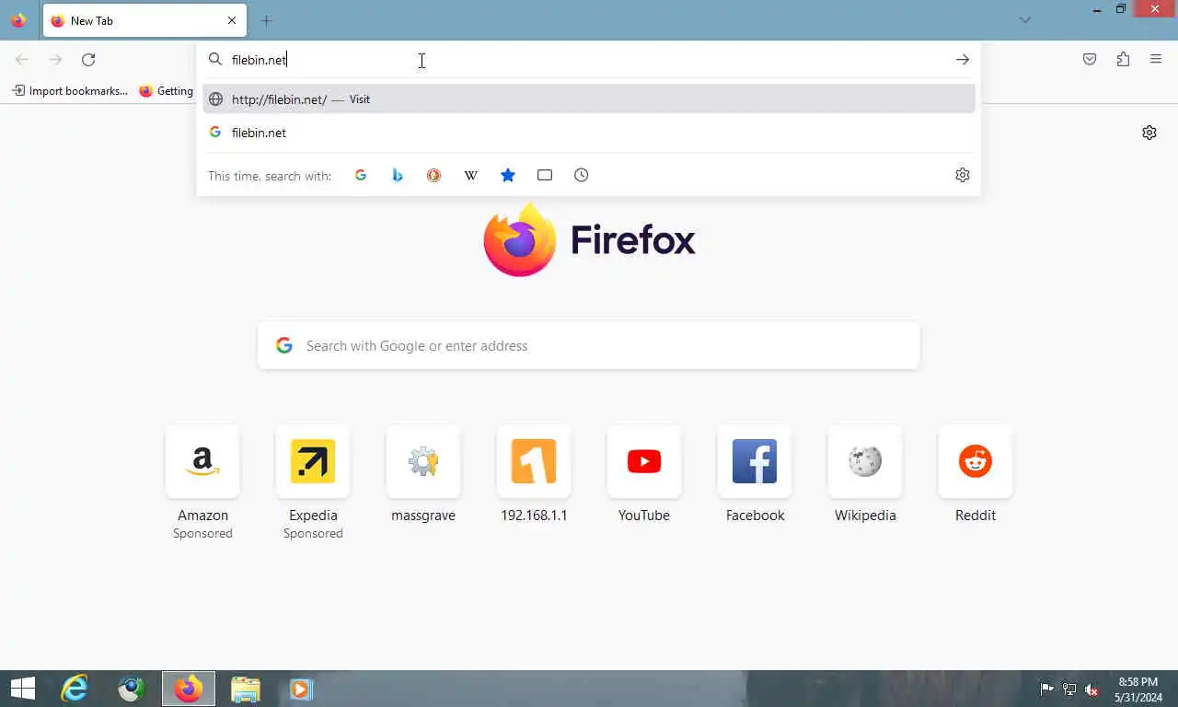Open the List all tabs chevron
This screenshot has height=707, width=1178.
(1025, 20)
